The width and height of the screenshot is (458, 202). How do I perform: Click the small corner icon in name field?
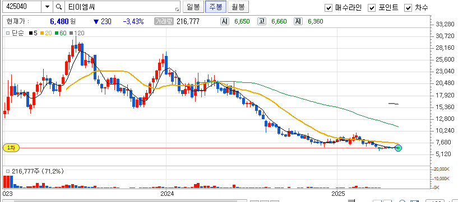coord(177,10)
